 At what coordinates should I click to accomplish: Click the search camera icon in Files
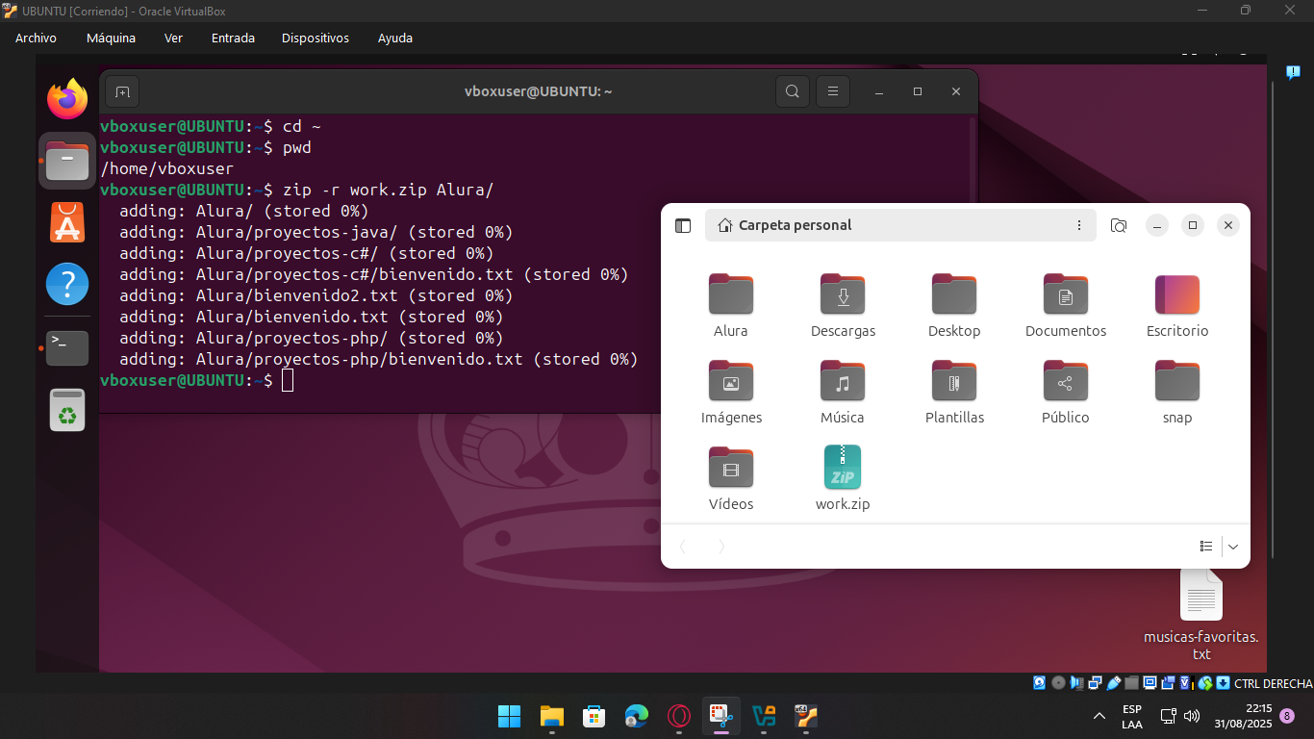1119,225
